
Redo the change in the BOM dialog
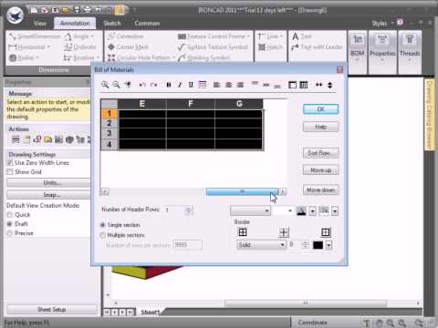pos(154,85)
